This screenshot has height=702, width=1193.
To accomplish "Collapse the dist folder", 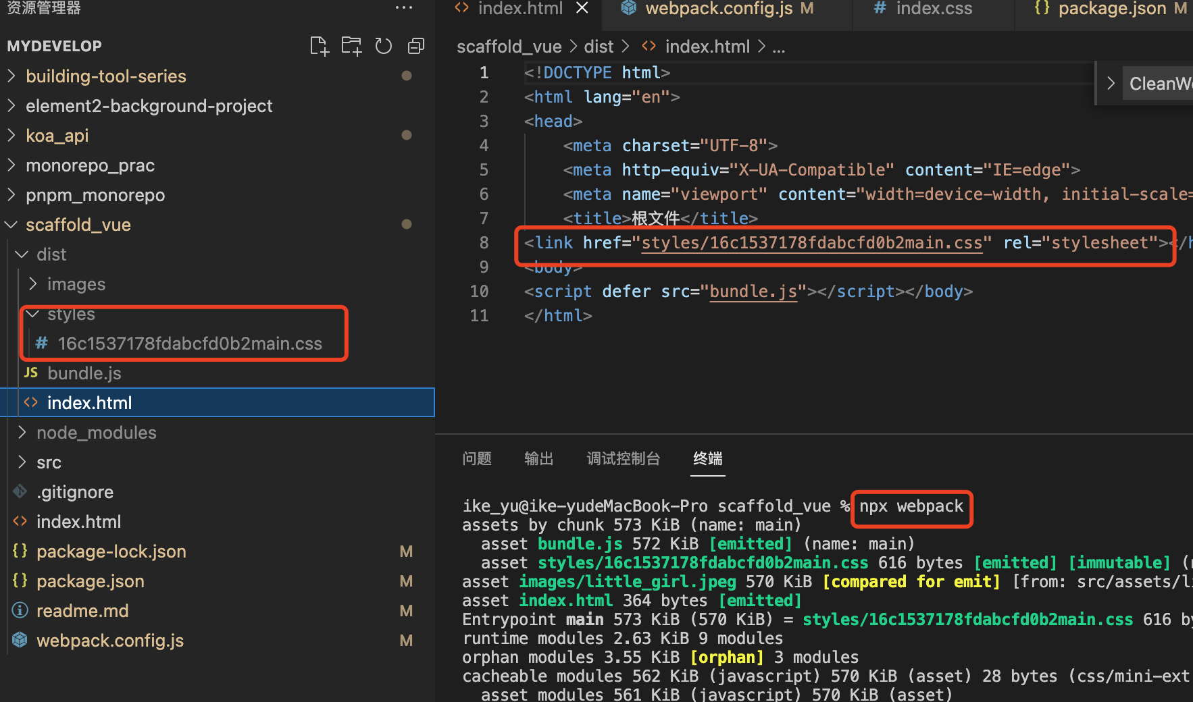I will click(51, 254).
